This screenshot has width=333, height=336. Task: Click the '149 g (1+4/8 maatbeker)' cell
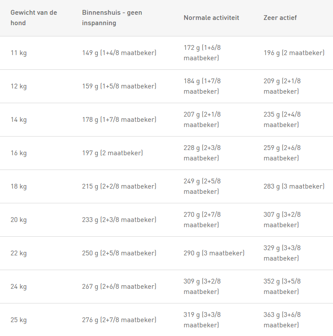point(119,53)
